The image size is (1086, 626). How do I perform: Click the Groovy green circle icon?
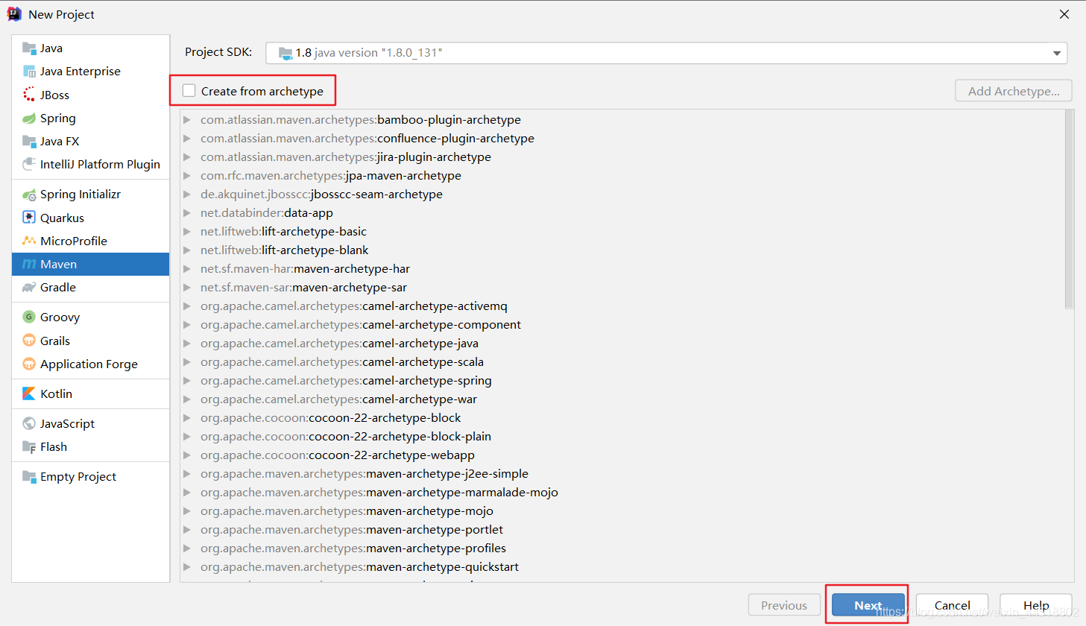(29, 317)
